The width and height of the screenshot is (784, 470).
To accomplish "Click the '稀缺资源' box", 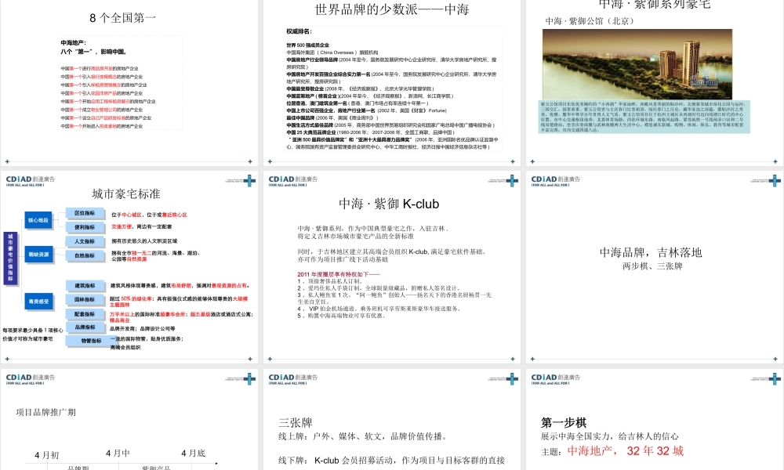I will (38, 255).
